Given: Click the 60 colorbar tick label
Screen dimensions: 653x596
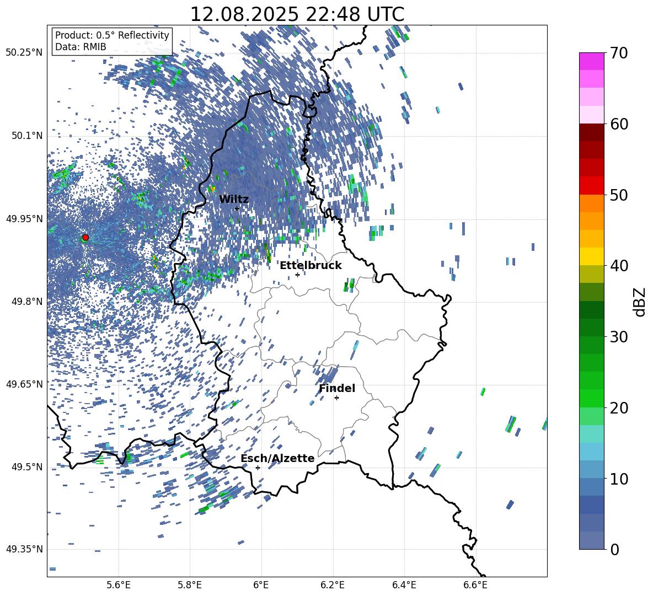Looking at the screenshot, I should [619, 124].
